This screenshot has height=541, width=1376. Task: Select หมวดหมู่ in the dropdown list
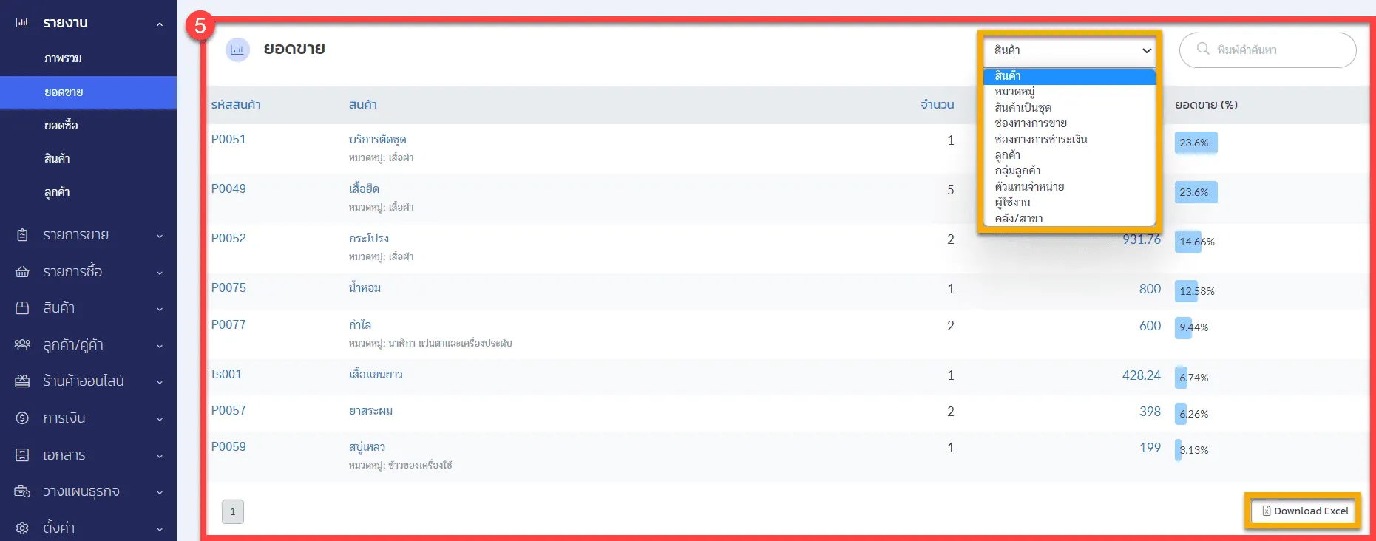click(1014, 92)
